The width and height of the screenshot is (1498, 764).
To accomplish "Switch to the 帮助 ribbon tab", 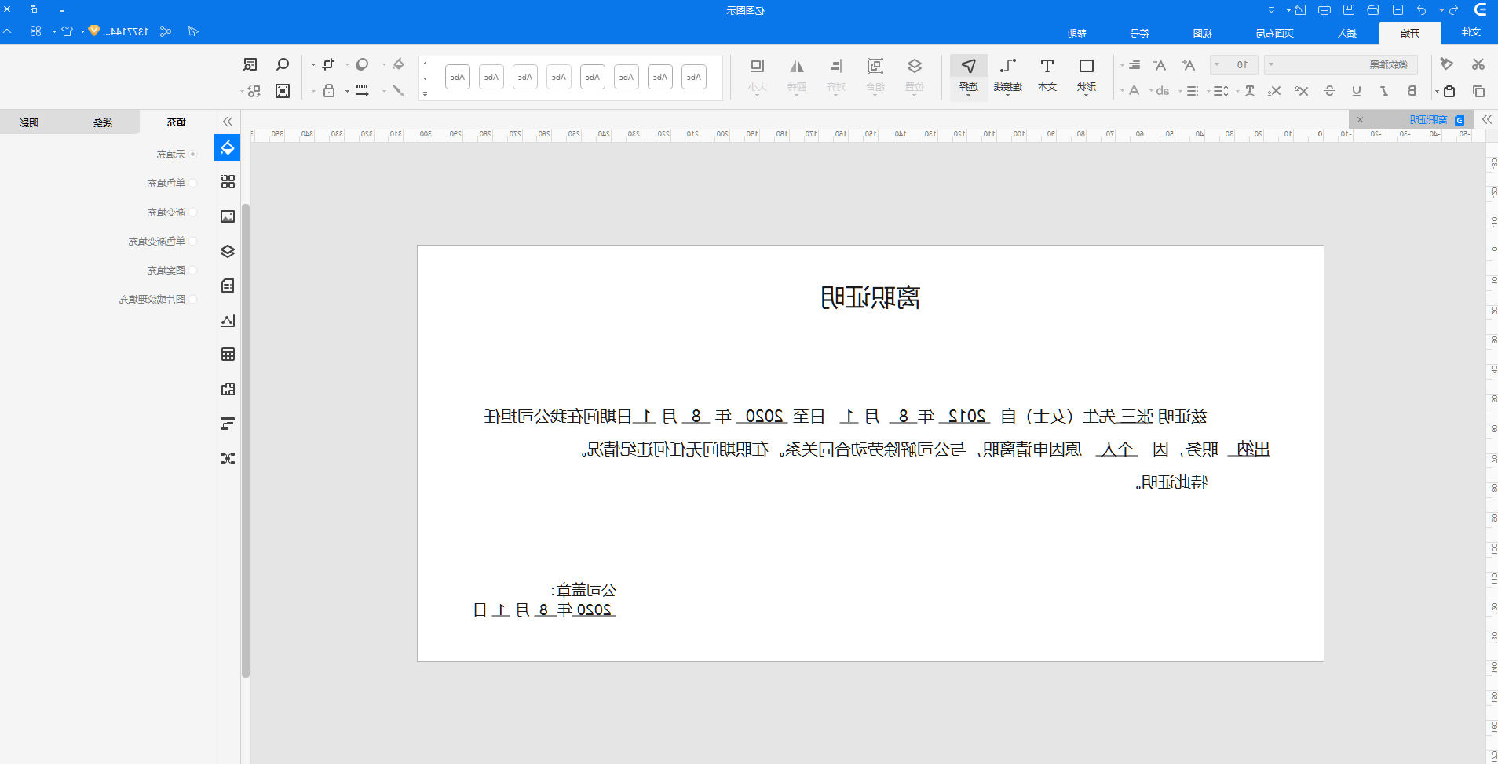I will (x=1076, y=33).
